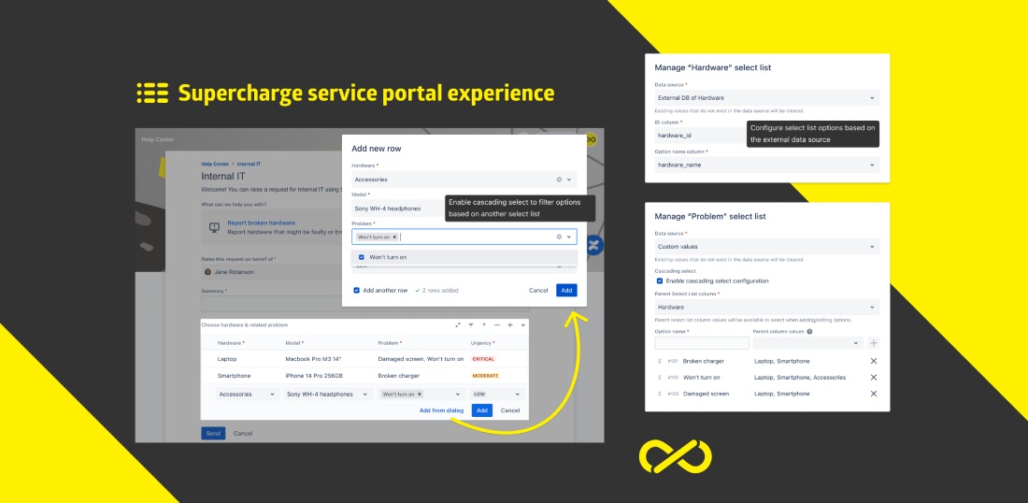The height and width of the screenshot is (503, 1028).
Task: Uncheck Enable cascading select configuration
Action: click(660, 280)
